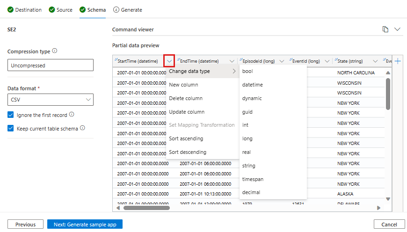Choose Delete column from context menu
This screenshot has width=407, height=232.
point(186,98)
